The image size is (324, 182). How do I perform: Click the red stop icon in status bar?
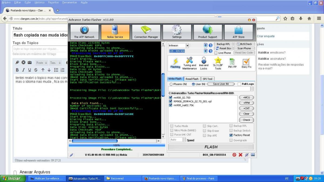tap(234, 155)
